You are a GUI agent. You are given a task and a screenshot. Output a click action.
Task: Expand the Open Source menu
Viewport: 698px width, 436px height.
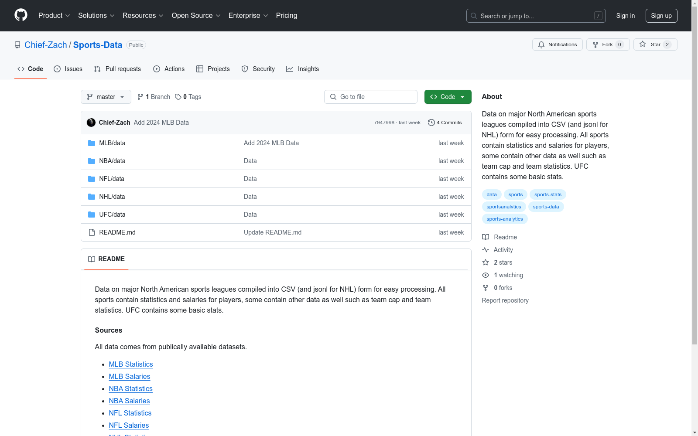196,16
